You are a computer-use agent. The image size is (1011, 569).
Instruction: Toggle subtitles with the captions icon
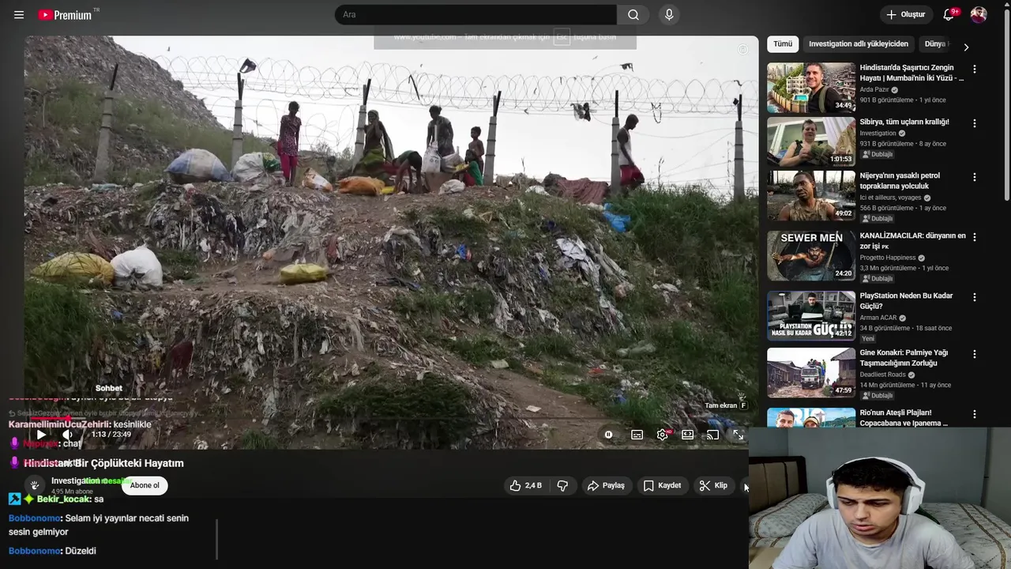click(x=637, y=435)
